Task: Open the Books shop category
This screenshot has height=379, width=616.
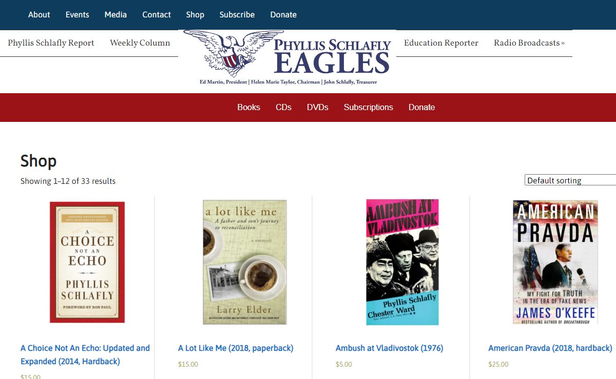Action: 248,108
